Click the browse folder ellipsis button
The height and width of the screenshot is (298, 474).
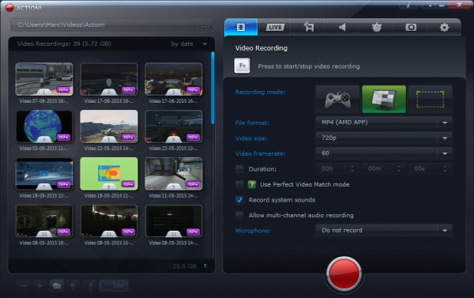(205, 26)
